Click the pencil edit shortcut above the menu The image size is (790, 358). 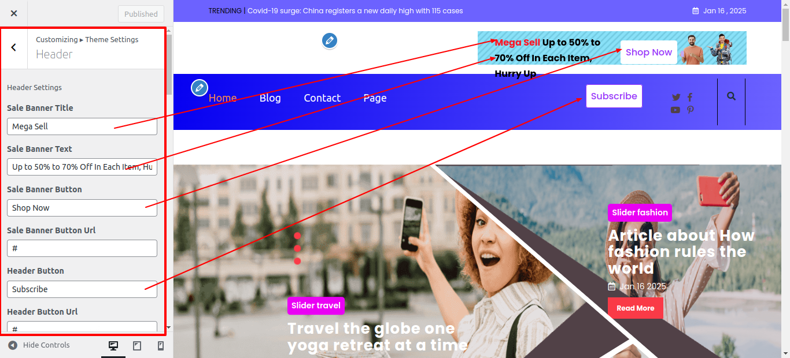click(330, 40)
